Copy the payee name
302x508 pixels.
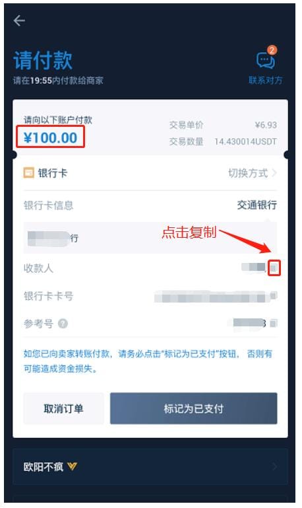(274, 268)
